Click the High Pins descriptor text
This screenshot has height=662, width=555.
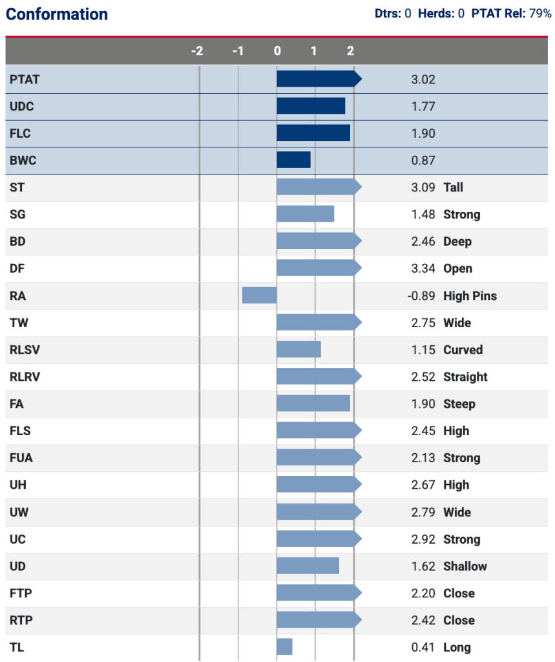pos(470,296)
